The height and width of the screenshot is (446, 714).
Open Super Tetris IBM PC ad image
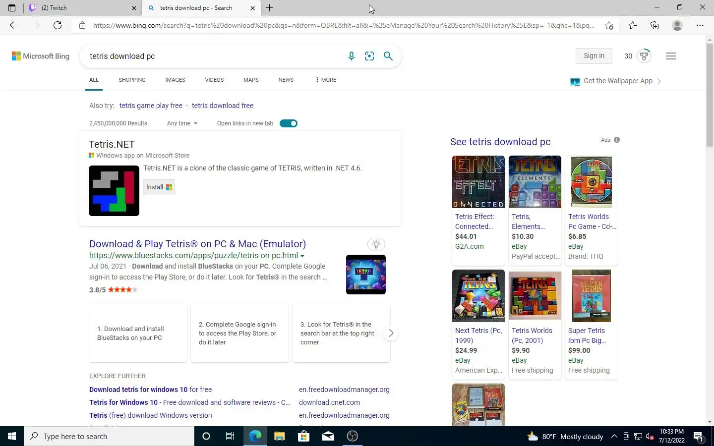tap(592, 296)
